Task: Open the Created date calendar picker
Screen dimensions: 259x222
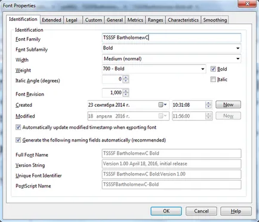Action: [162, 105]
